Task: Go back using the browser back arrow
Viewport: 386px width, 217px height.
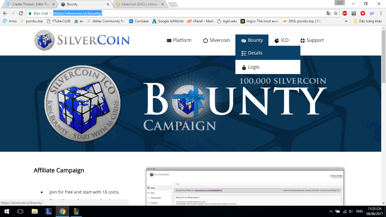Action: point(5,13)
